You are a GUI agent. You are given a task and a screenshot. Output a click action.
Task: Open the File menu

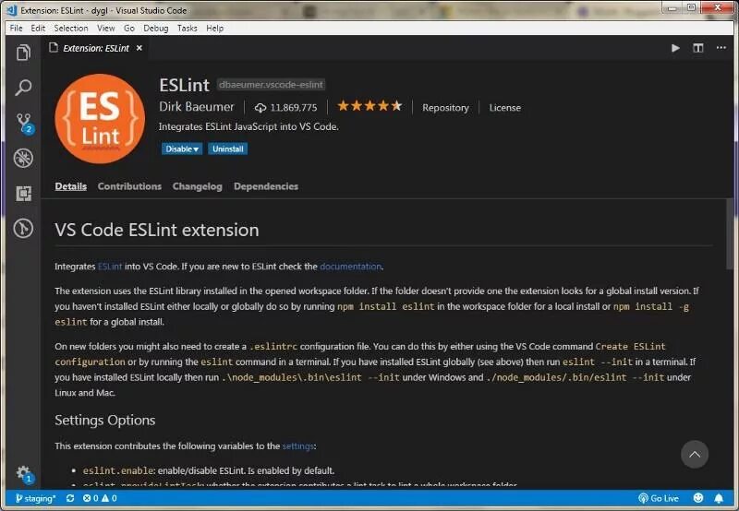pos(16,29)
